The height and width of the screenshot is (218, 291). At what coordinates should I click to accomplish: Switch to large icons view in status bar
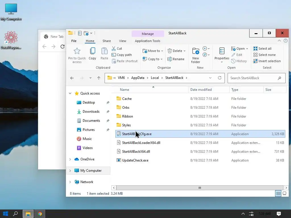284,194
